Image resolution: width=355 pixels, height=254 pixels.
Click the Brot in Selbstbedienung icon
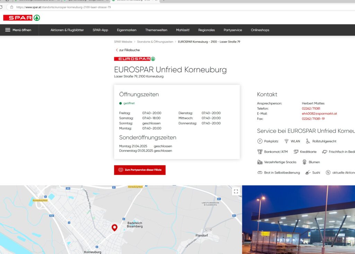coord(260,172)
